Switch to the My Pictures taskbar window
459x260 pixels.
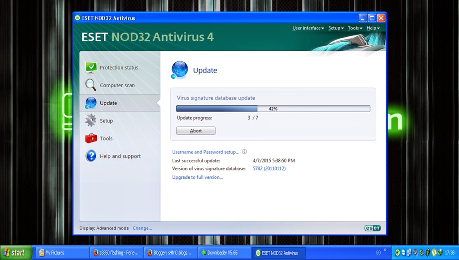[63, 253]
